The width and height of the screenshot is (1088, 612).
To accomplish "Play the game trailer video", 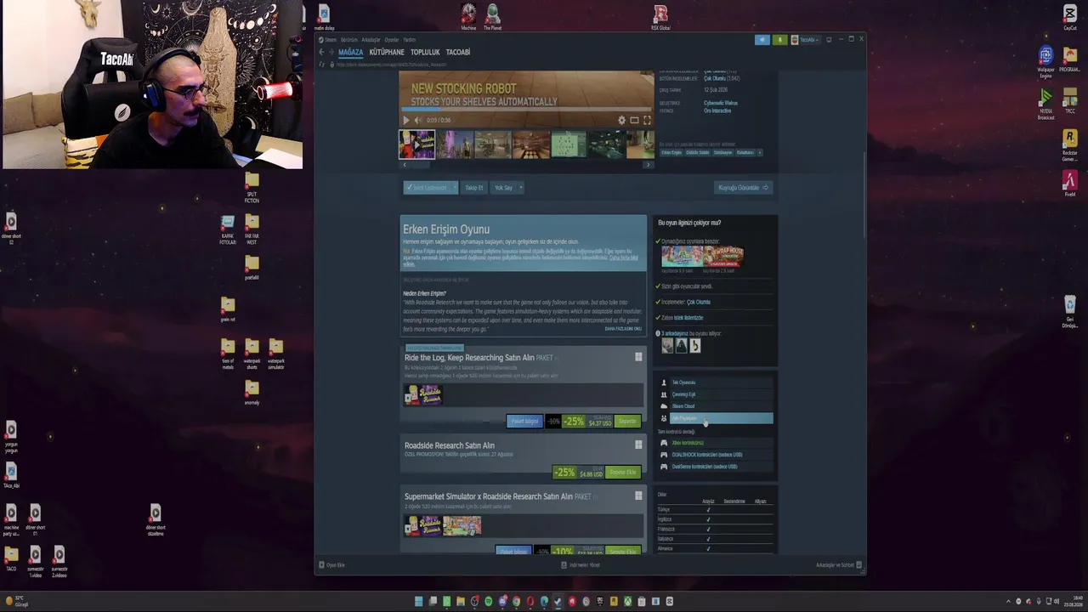I will (x=406, y=121).
